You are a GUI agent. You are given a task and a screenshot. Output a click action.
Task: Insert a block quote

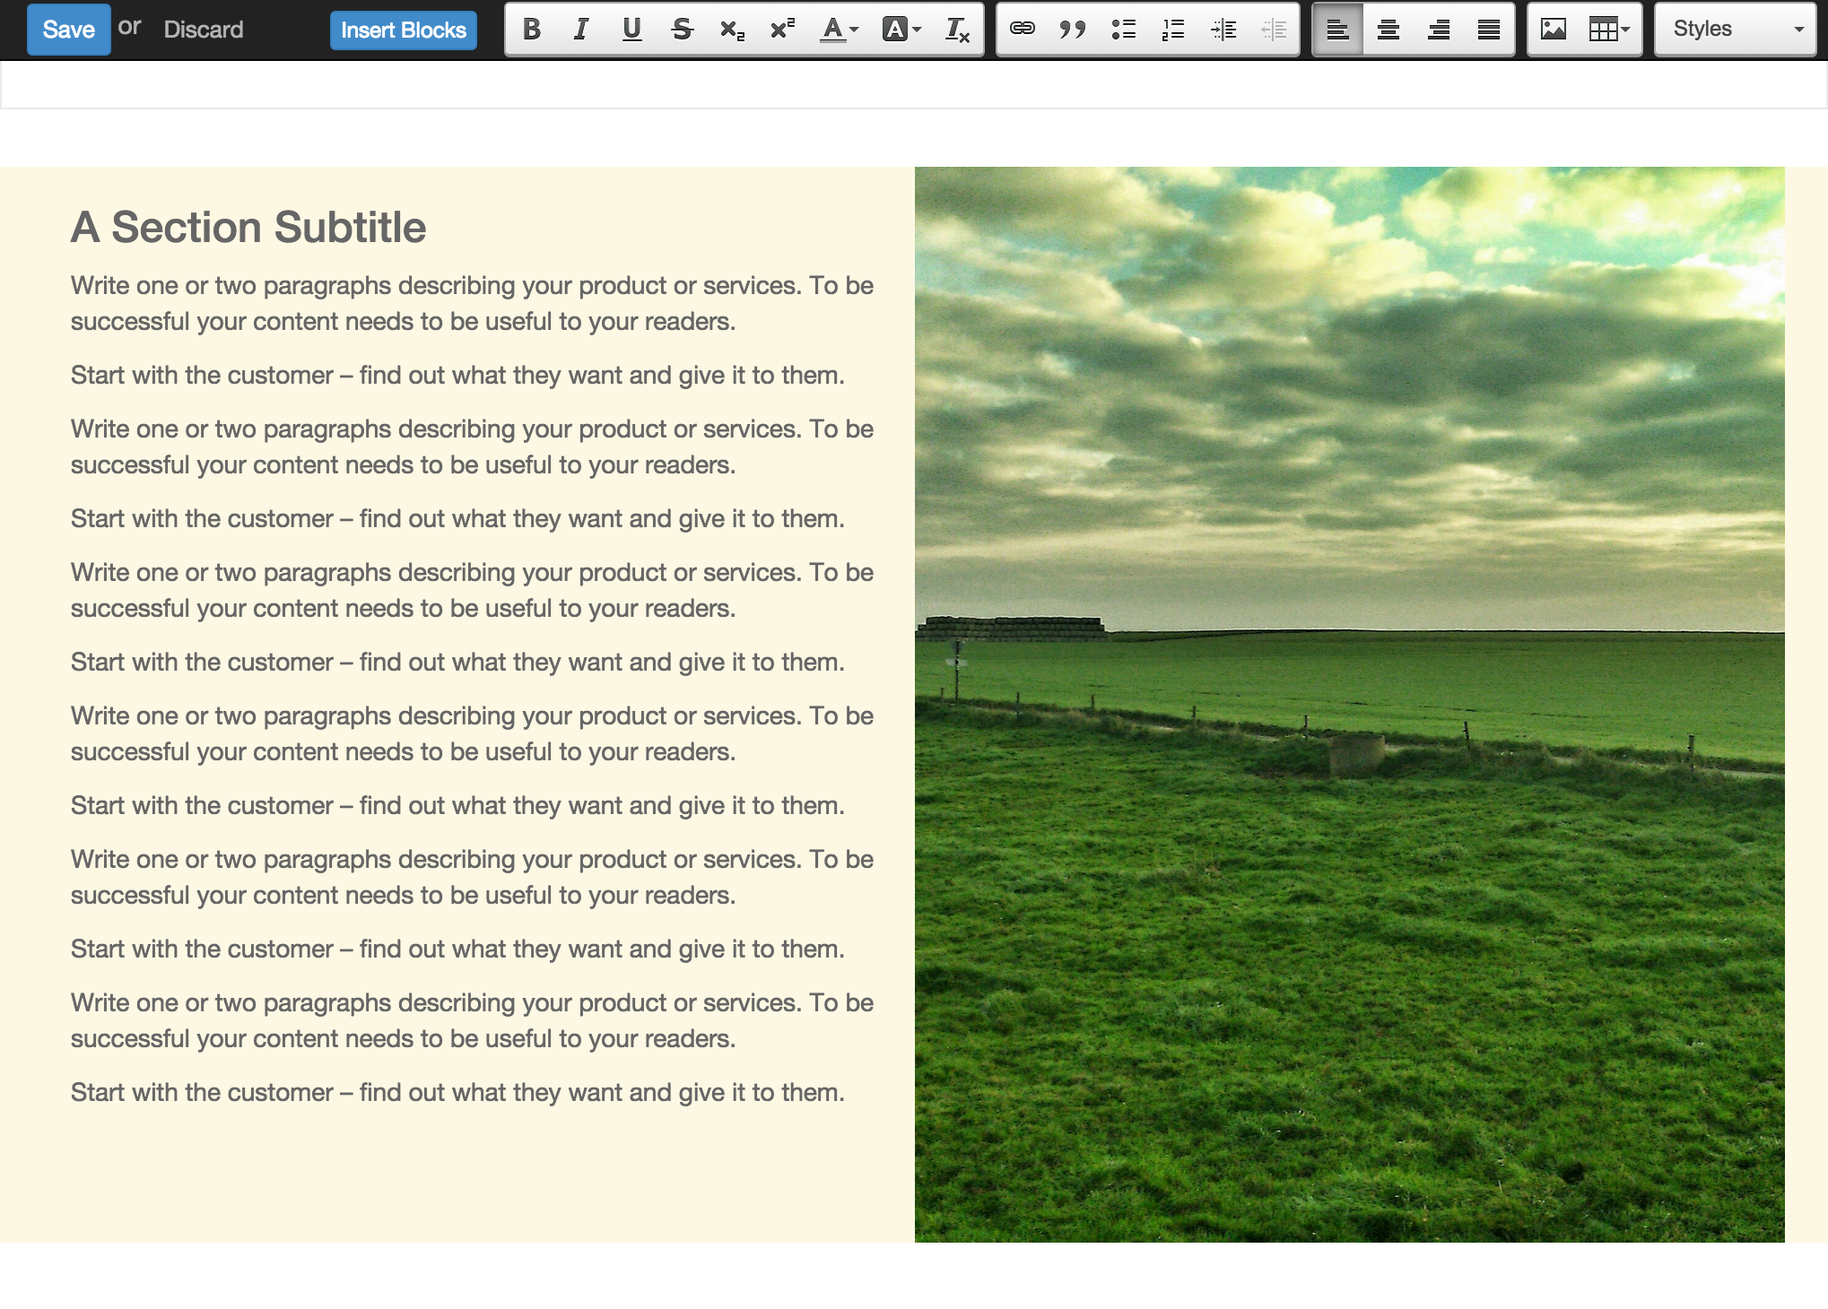coord(1073,30)
